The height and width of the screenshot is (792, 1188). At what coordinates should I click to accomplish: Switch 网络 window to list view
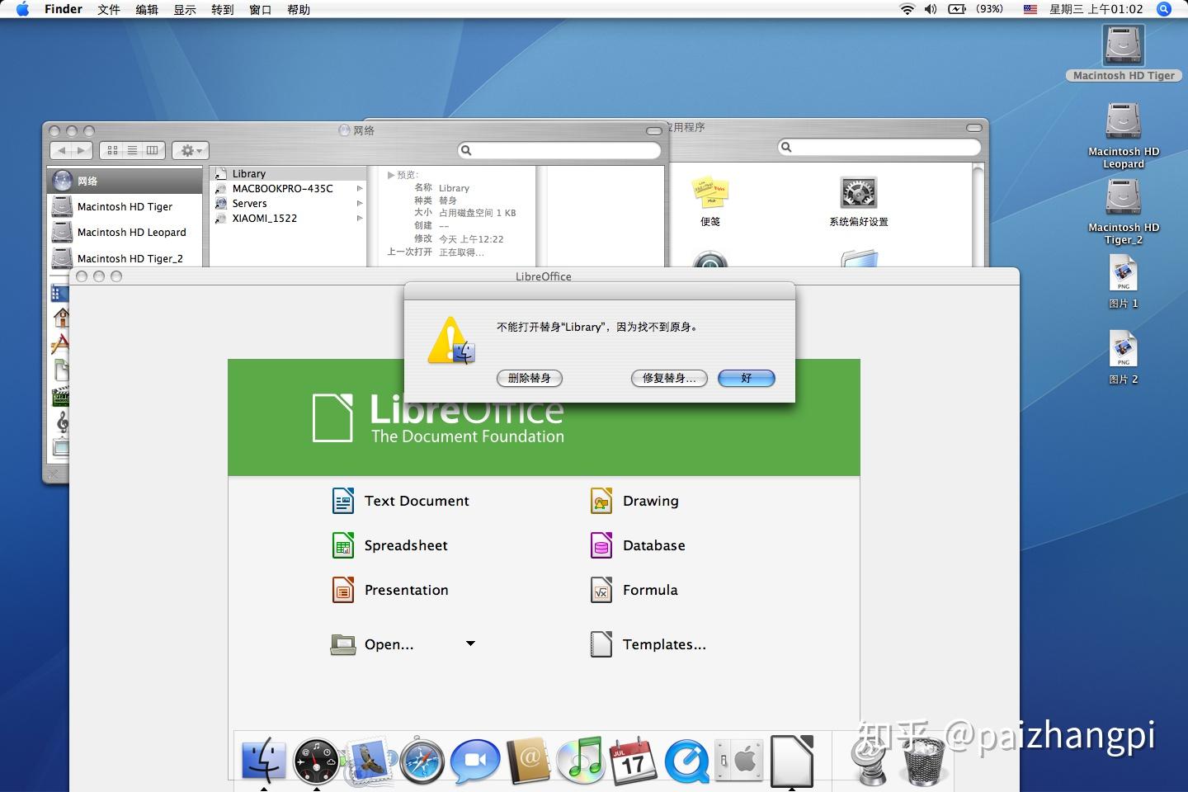coord(132,150)
